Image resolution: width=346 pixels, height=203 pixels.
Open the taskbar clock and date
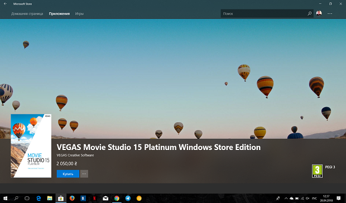pos(326,198)
